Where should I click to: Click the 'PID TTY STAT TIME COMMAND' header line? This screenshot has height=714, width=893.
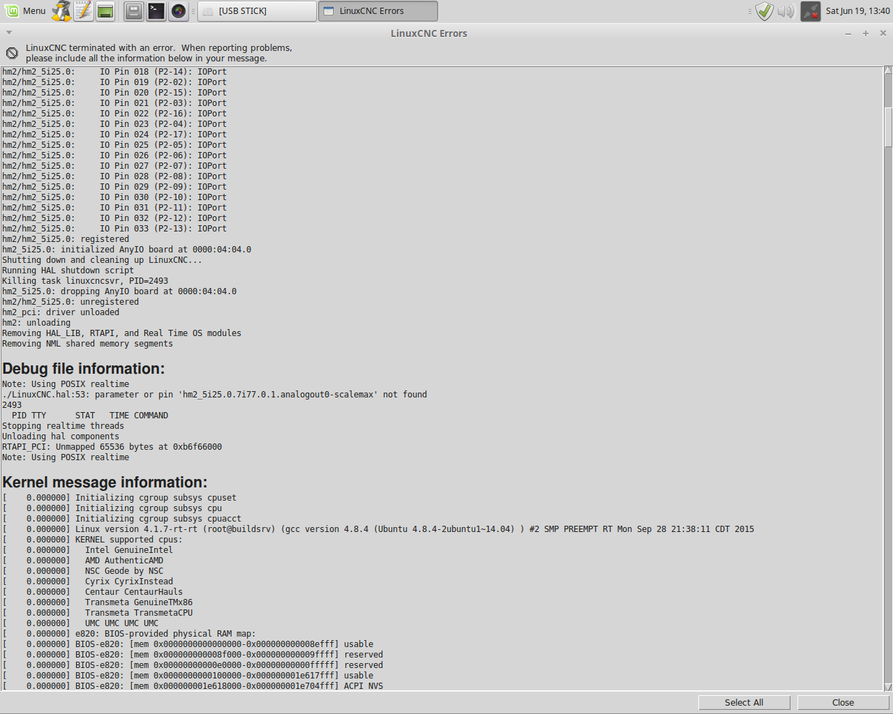coord(90,416)
